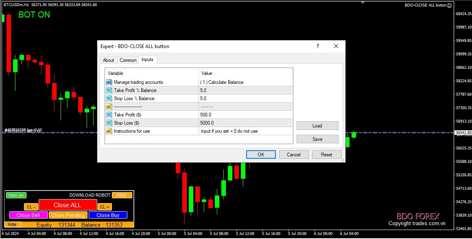This screenshot has height=239, width=472.
Task: Switch to the Common tab
Action: 128,60
